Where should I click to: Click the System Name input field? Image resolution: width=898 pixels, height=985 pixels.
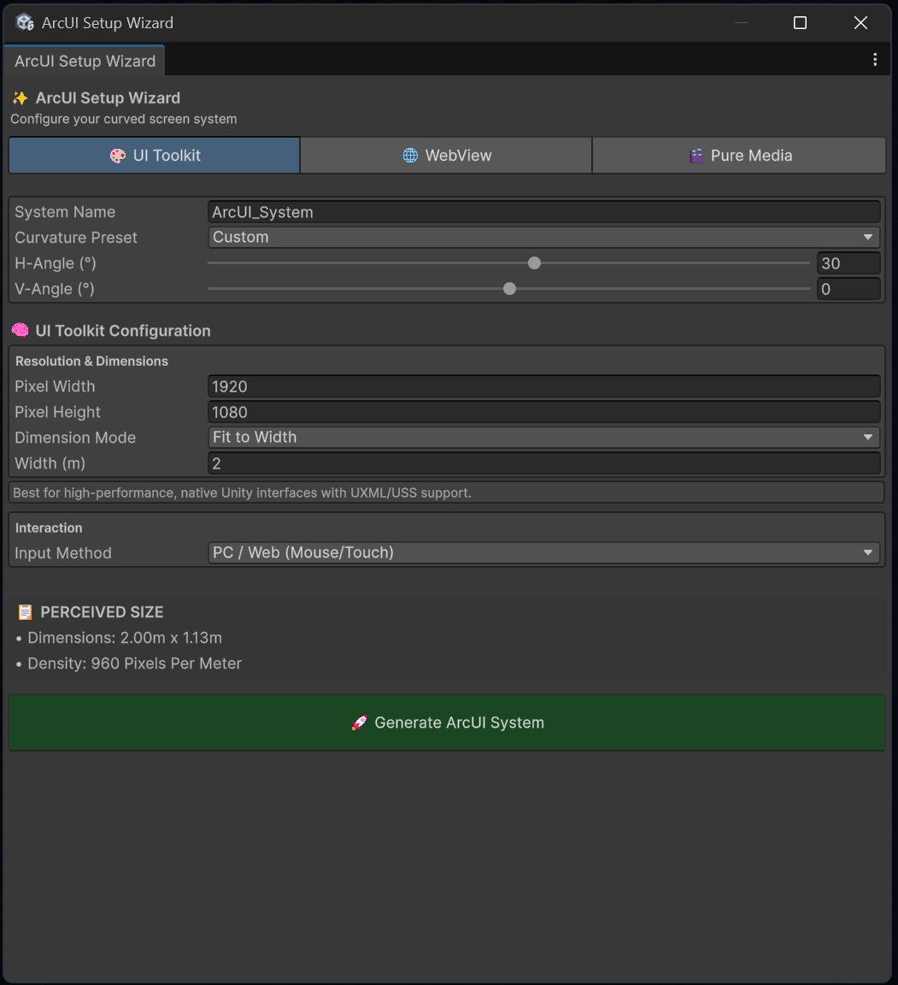point(543,212)
